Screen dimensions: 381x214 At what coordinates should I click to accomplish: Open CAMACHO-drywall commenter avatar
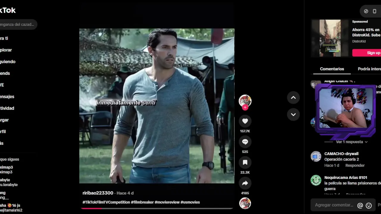316,156
